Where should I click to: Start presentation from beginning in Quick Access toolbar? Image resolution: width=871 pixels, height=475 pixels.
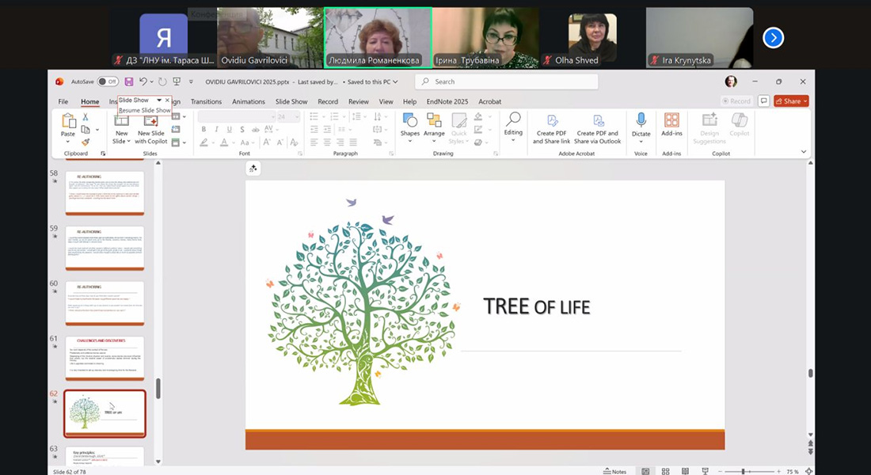(x=177, y=82)
